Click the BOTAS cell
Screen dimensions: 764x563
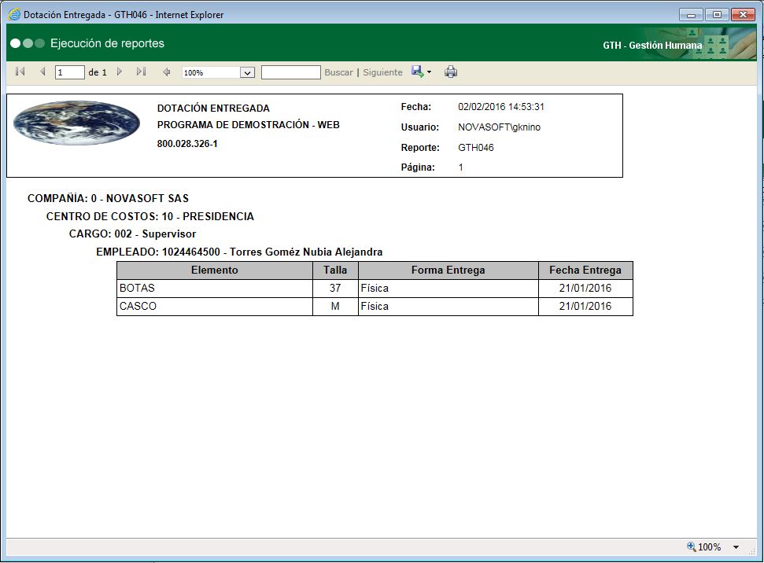(214, 288)
